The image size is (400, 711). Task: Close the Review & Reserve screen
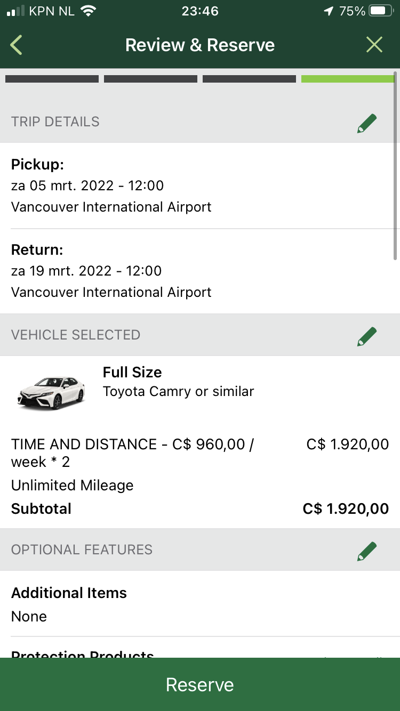click(x=374, y=45)
